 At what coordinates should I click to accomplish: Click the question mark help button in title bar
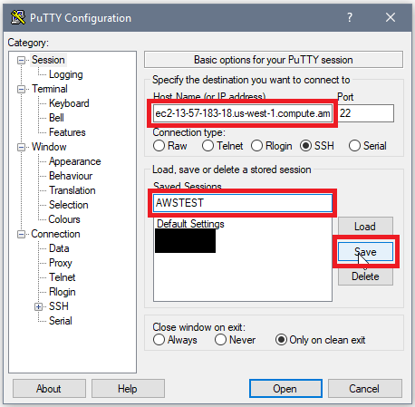click(350, 17)
